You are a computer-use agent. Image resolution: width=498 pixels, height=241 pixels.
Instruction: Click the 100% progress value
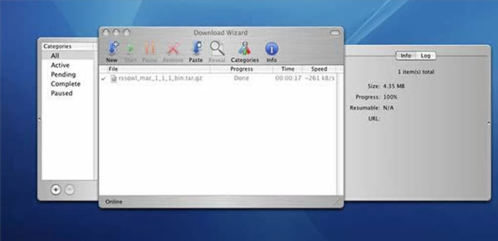(x=390, y=97)
